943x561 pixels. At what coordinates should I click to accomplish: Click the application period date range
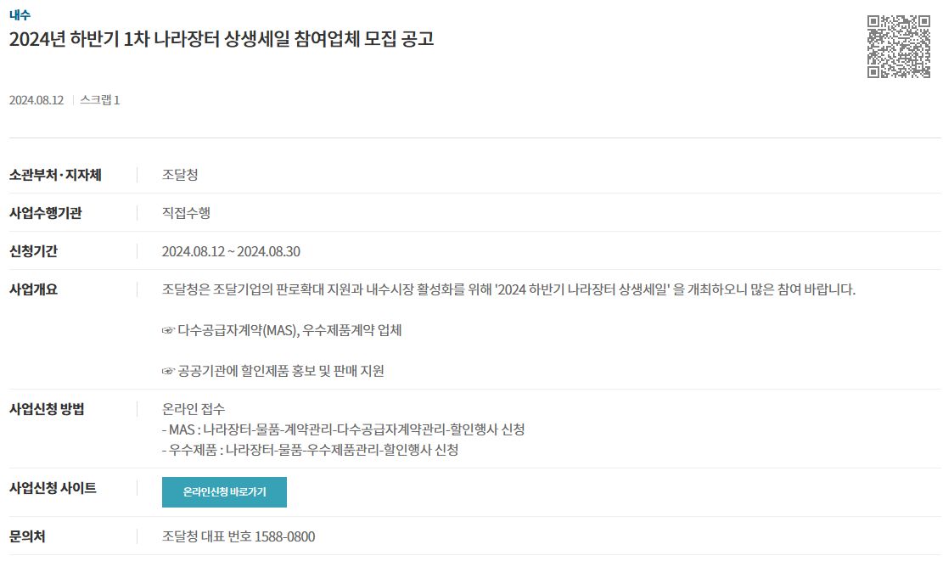click(231, 251)
